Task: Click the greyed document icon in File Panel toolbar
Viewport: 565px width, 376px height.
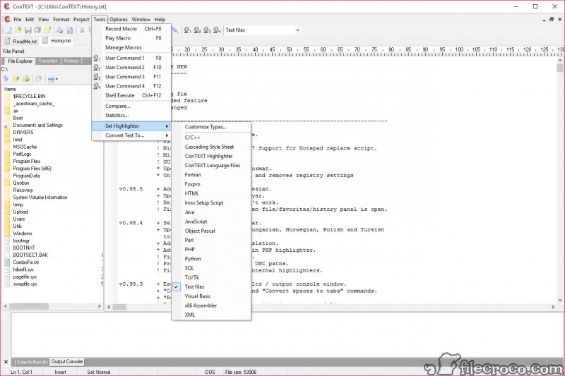Action: [x=38, y=79]
